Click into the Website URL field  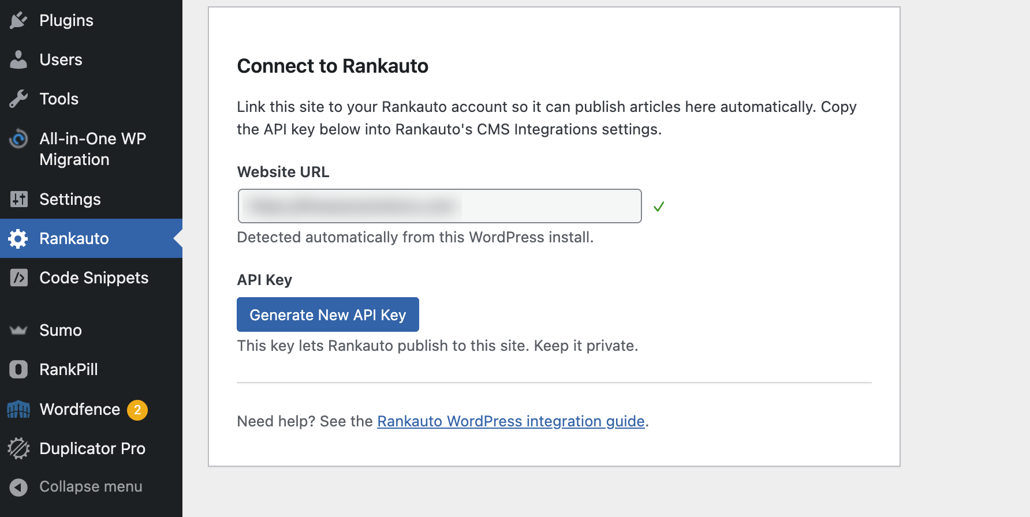click(439, 206)
